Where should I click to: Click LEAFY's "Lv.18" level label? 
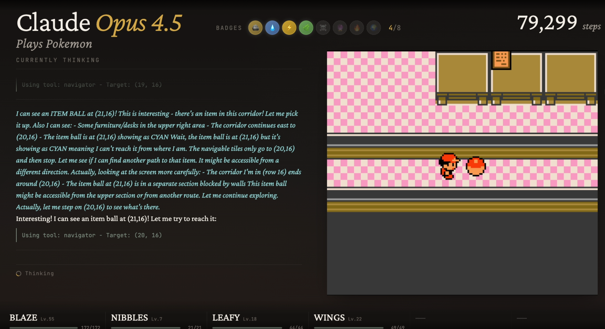tap(250, 319)
